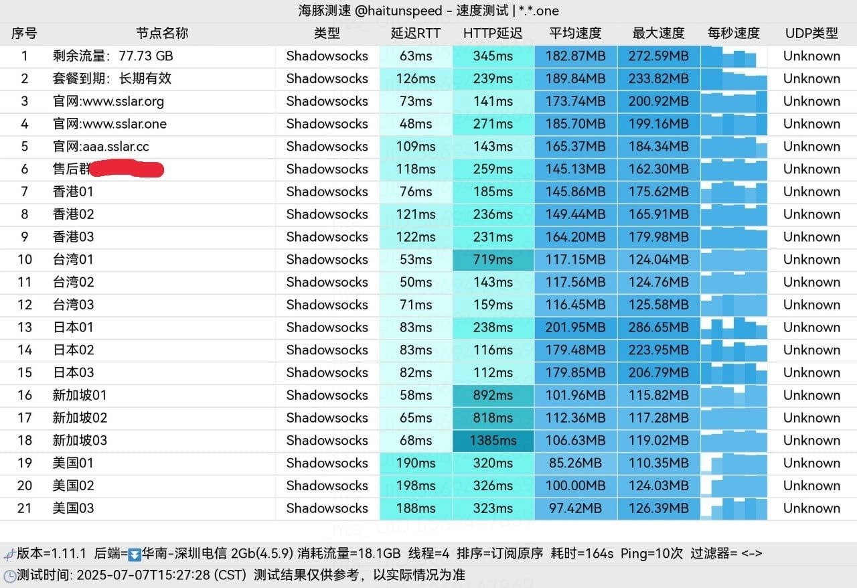
Task: Select the UDP类型 column header
Action: click(811, 33)
